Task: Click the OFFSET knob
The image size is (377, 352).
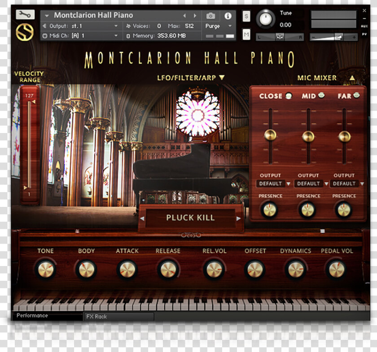Action: (x=255, y=270)
